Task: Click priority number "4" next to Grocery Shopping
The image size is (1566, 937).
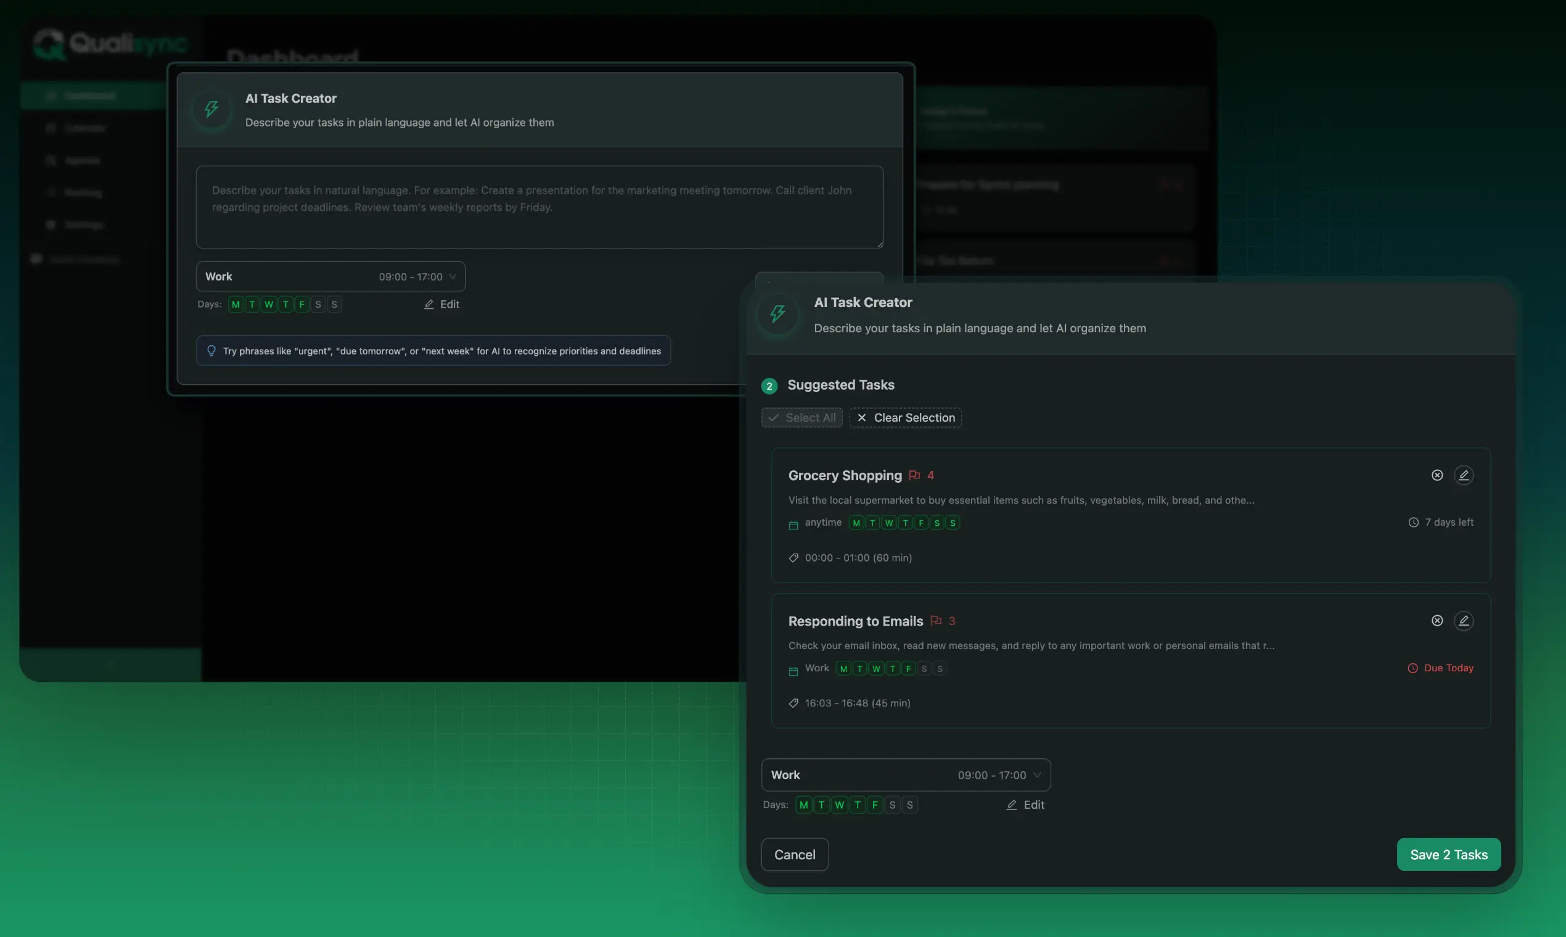Action: (930, 475)
